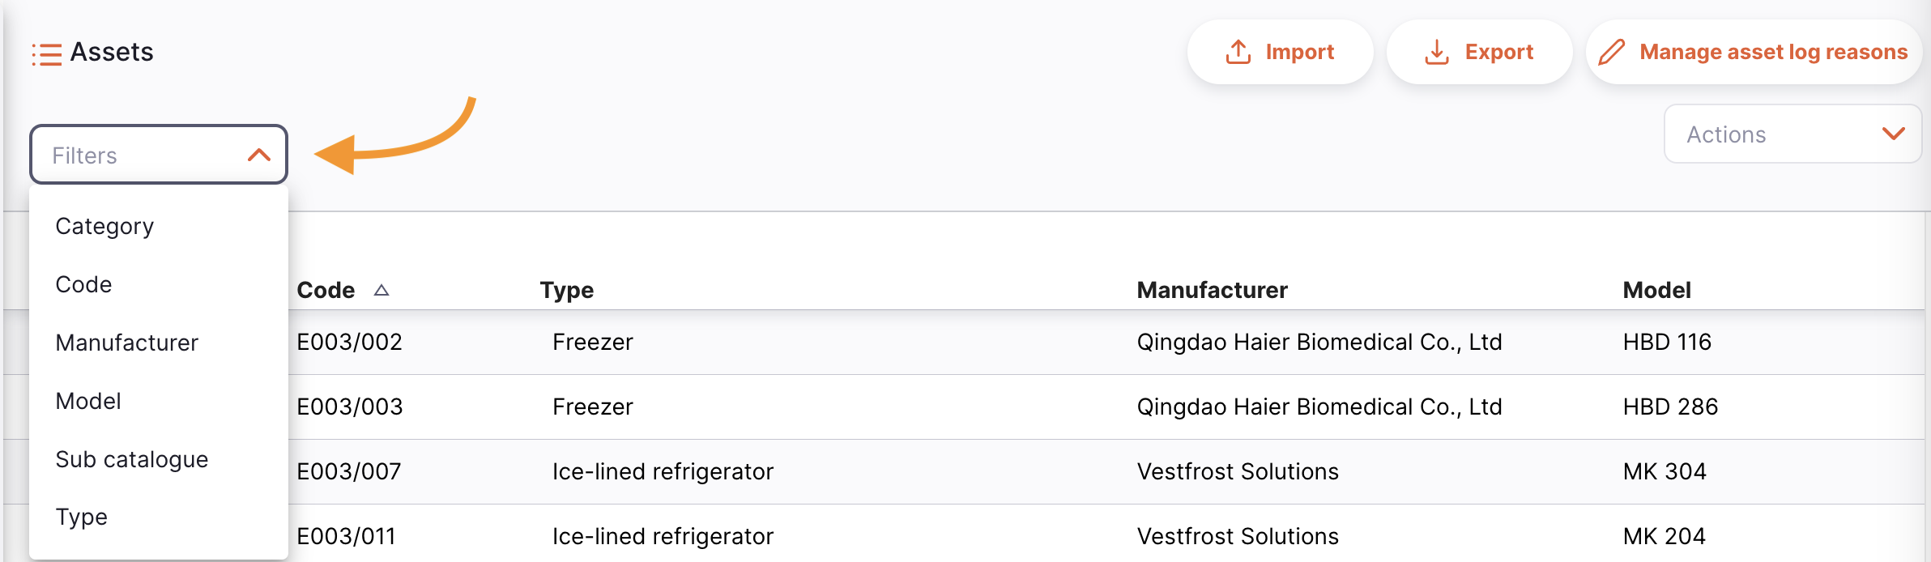
Task: Open Manage asset log reasons
Action: tap(1773, 52)
